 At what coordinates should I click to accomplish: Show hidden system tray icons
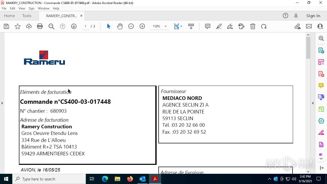point(269,179)
